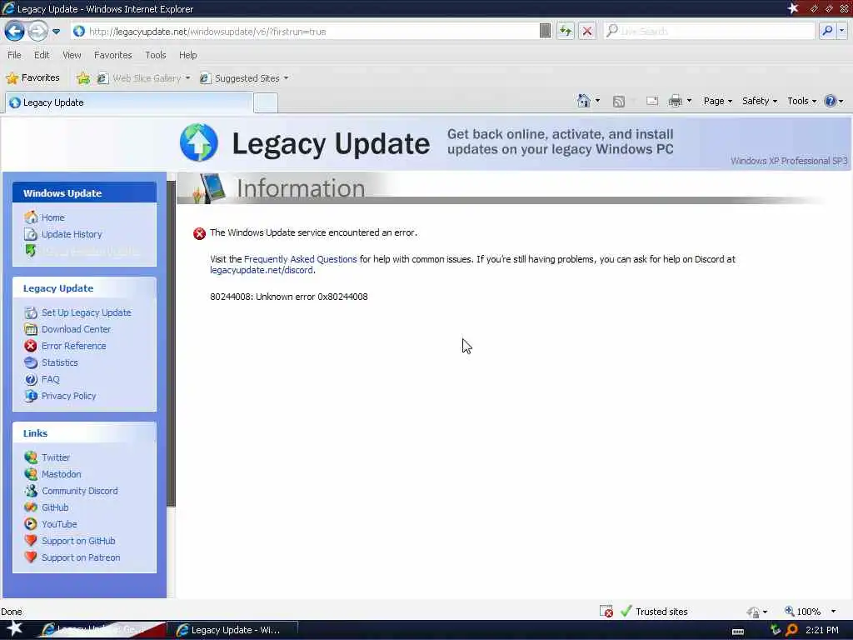Click the Home toolbar icon

click(583, 101)
